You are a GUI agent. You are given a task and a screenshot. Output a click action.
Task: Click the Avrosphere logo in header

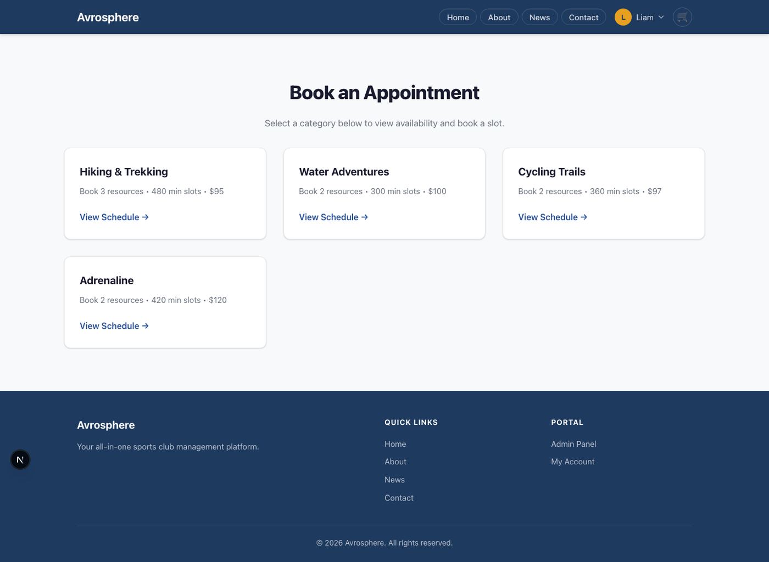click(x=108, y=18)
